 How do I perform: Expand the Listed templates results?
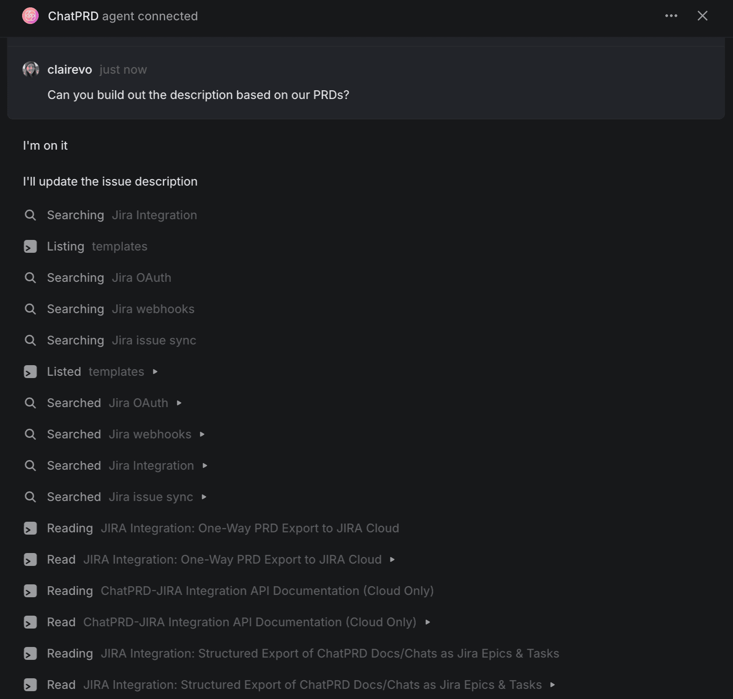[x=155, y=372]
